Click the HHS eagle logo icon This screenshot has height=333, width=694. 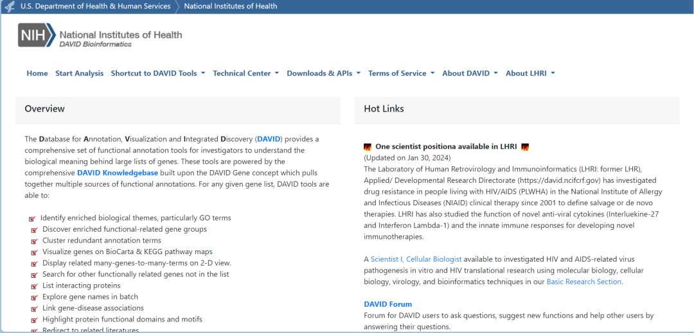coord(9,6)
